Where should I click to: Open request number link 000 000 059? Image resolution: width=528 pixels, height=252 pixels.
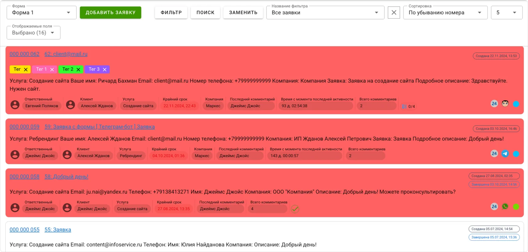coord(25,126)
